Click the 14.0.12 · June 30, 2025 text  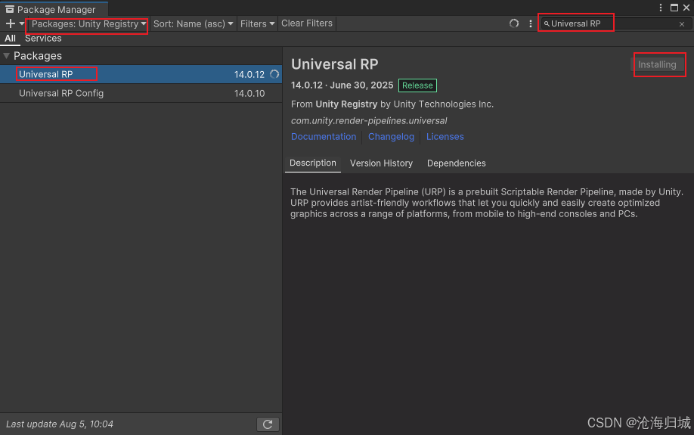pos(342,85)
